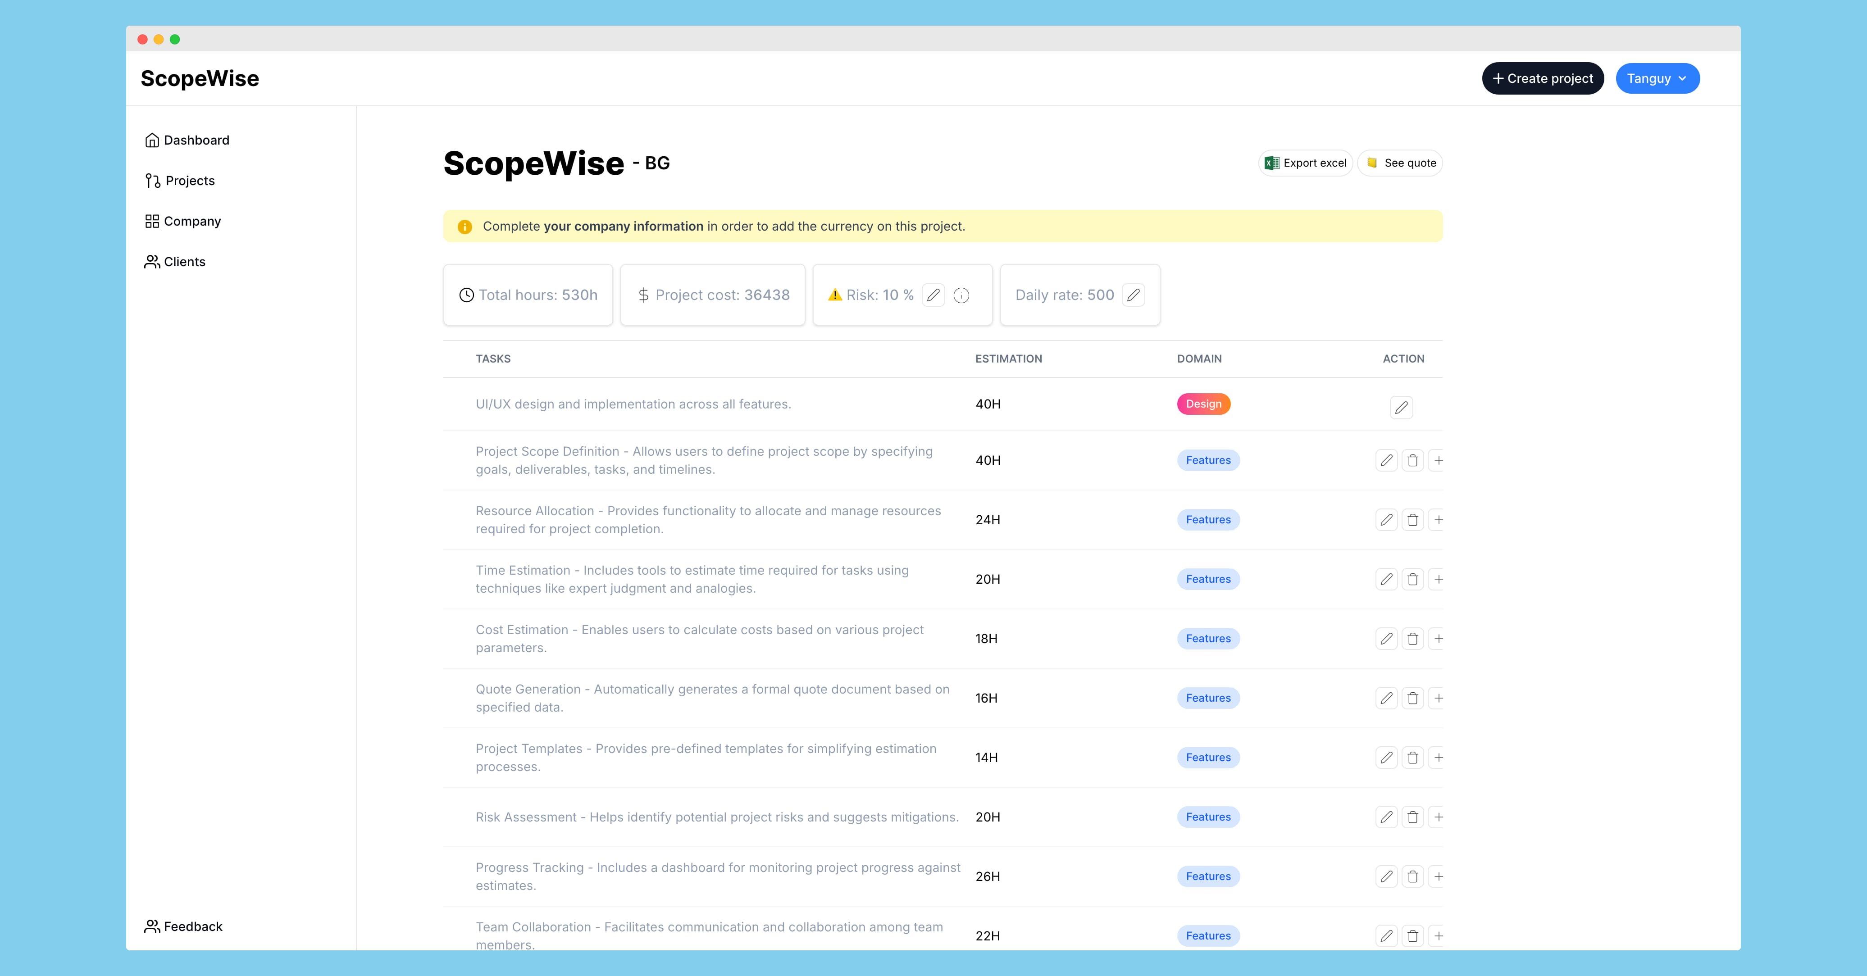Add subtask under Project Templates row
Image resolution: width=1867 pixels, height=976 pixels.
(1438, 757)
